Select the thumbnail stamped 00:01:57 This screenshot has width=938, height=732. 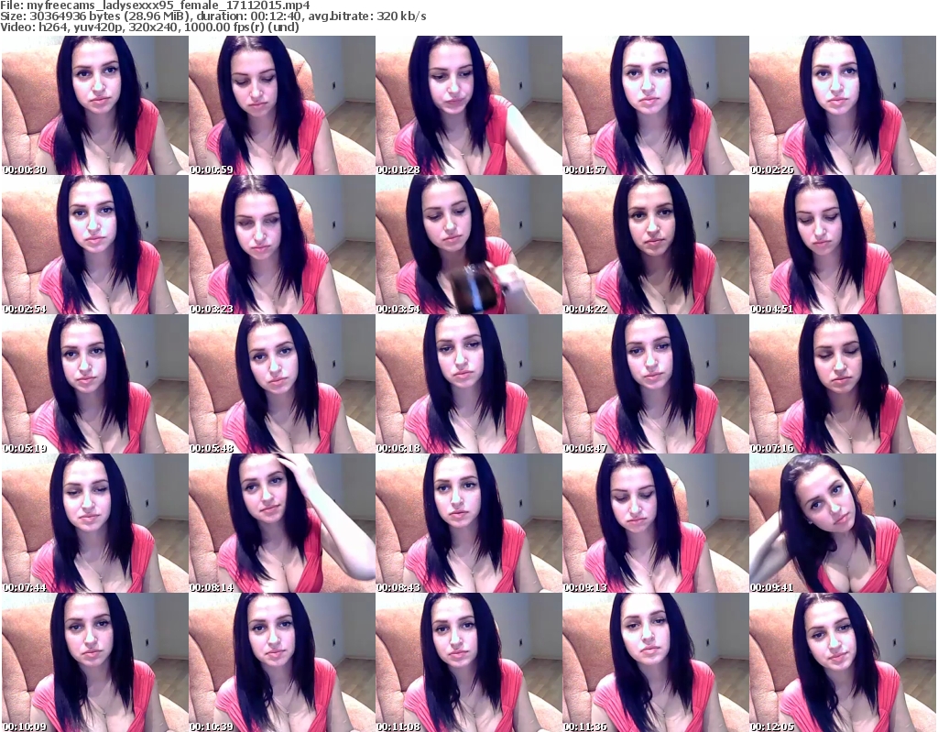[656, 105]
